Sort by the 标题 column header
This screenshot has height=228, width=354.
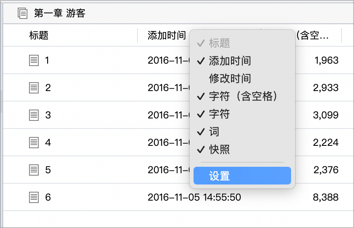click(x=39, y=35)
